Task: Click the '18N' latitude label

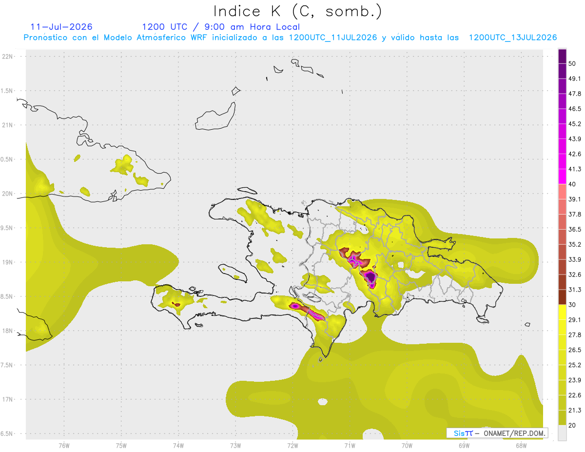Action: coord(7,331)
